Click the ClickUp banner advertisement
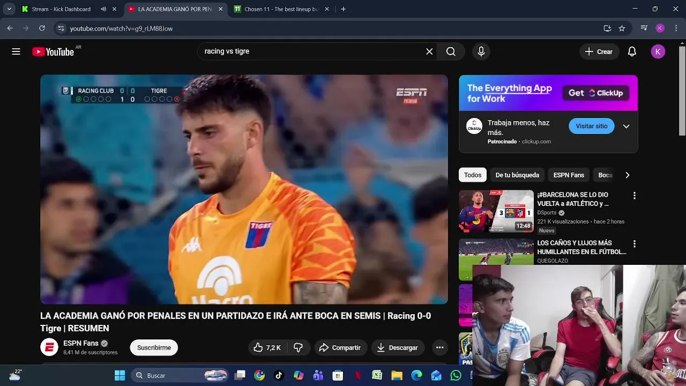 [548, 93]
